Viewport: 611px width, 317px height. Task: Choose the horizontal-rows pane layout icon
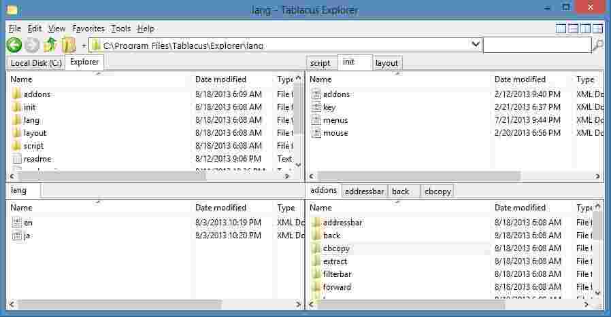pos(573,29)
